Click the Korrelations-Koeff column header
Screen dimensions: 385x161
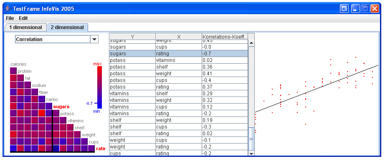click(x=225, y=37)
